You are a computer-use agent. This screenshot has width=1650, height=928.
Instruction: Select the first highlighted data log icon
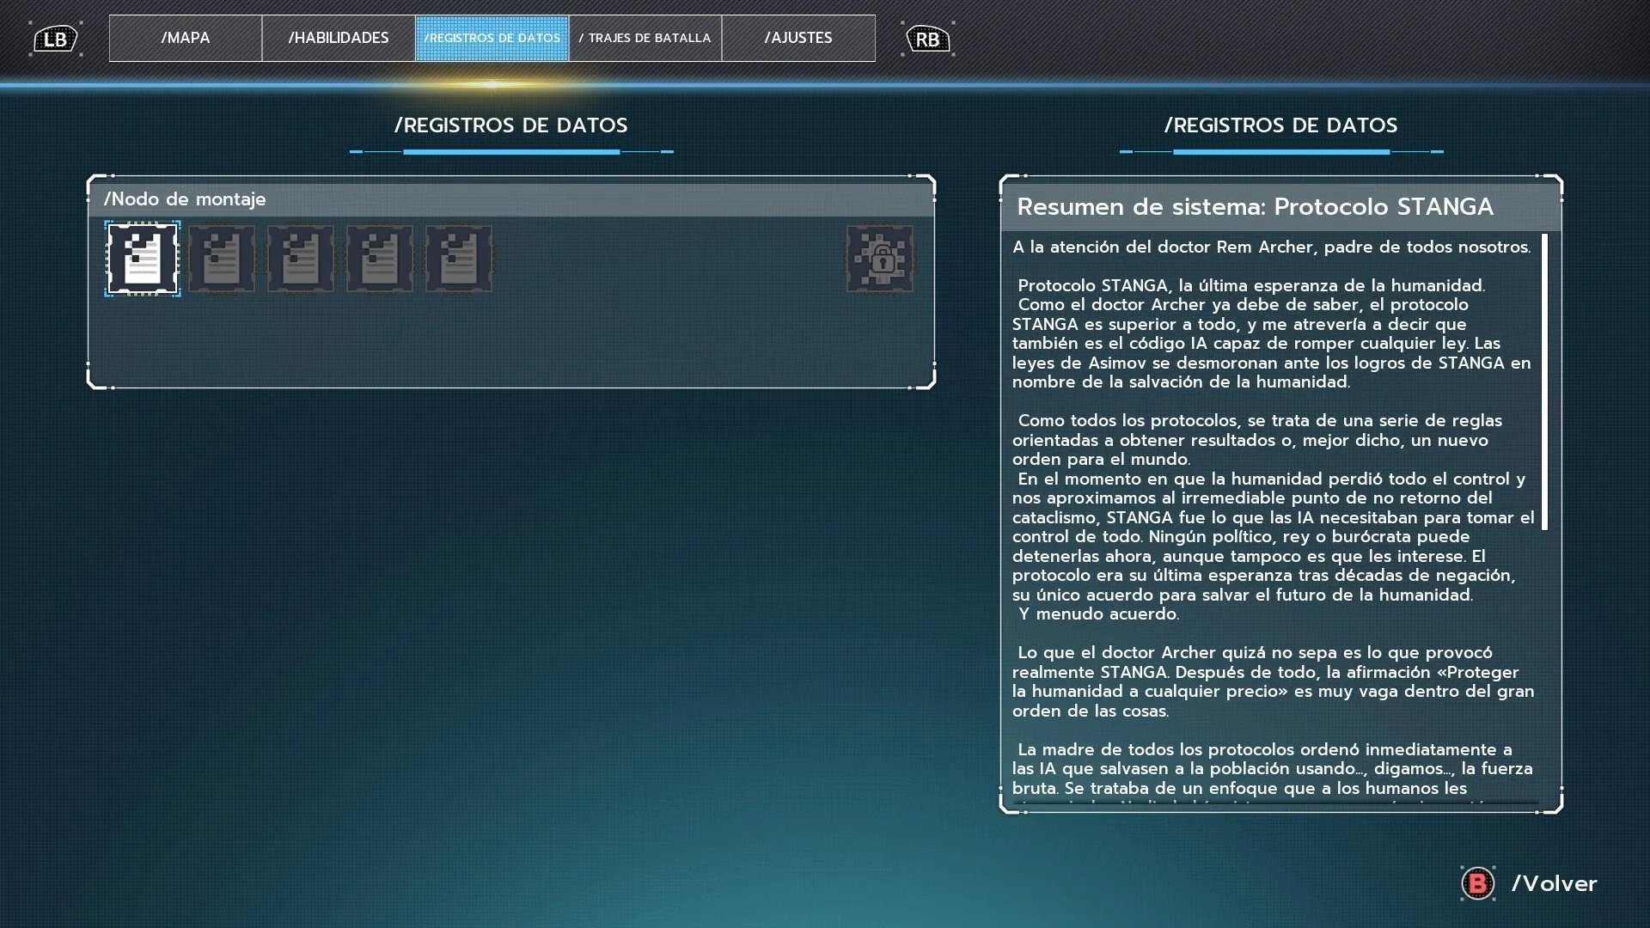click(x=143, y=259)
